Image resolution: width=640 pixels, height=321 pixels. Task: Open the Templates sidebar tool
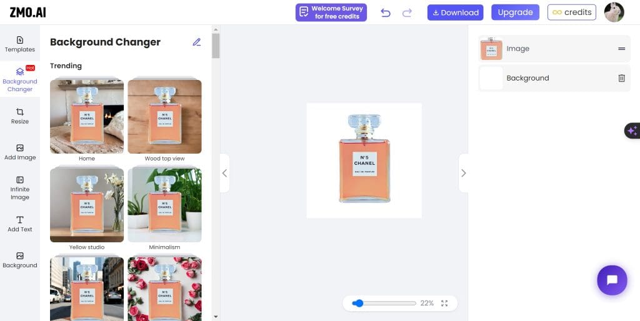(x=19, y=44)
